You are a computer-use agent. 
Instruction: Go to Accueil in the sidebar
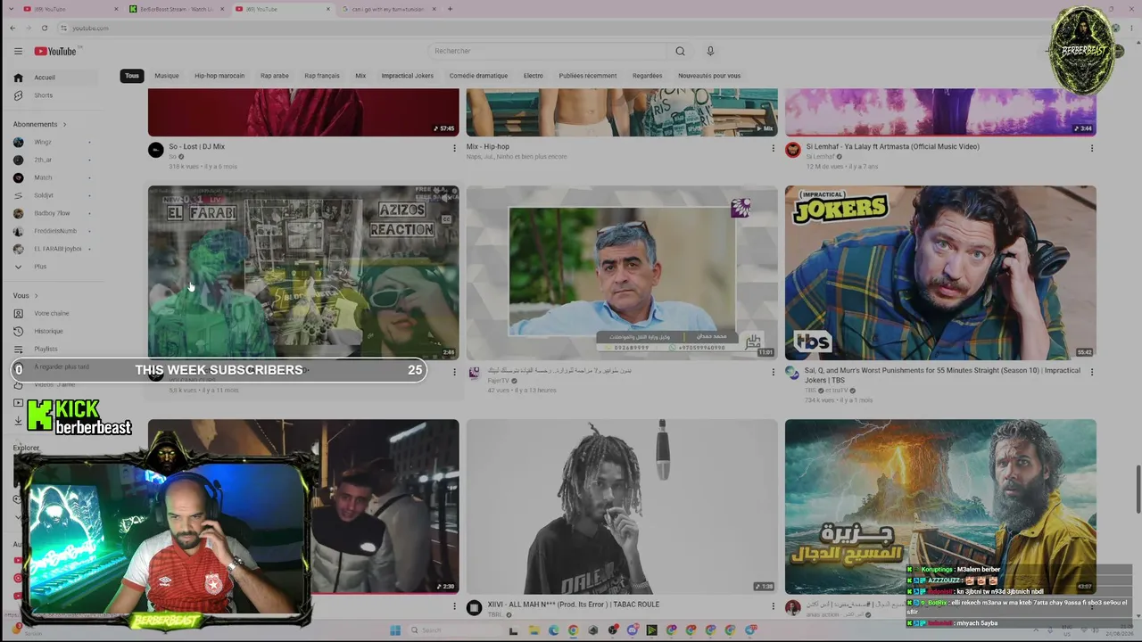[x=55, y=78]
